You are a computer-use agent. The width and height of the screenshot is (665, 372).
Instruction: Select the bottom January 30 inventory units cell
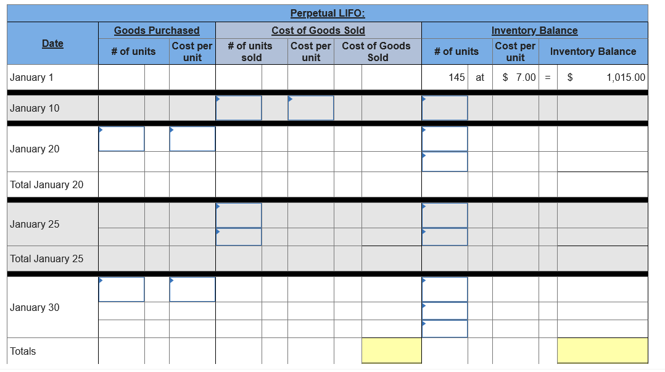[x=444, y=329]
